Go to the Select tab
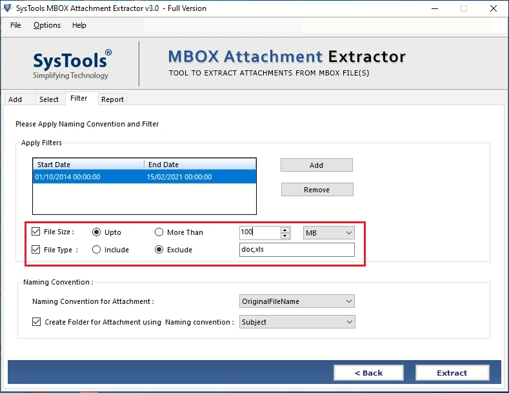This screenshot has height=393, width=509. tap(48, 99)
